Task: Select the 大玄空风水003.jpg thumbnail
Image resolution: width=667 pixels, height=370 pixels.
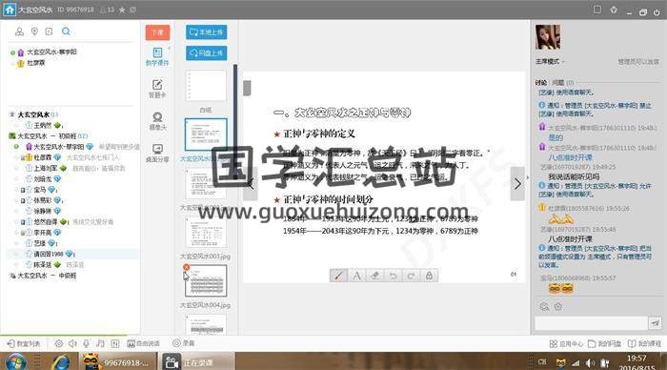Action: coord(206,233)
